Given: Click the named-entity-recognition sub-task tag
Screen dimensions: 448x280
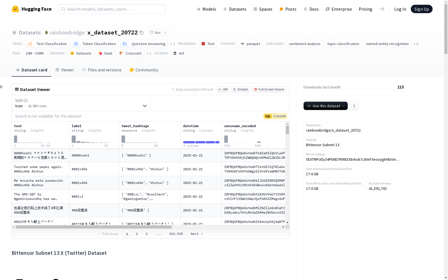Looking at the screenshot, I should coord(387,44).
